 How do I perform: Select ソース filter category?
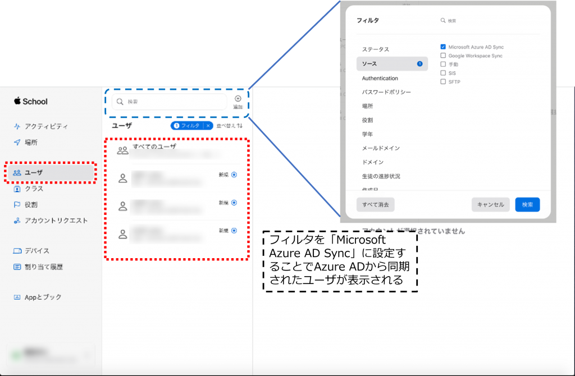(x=392, y=64)
